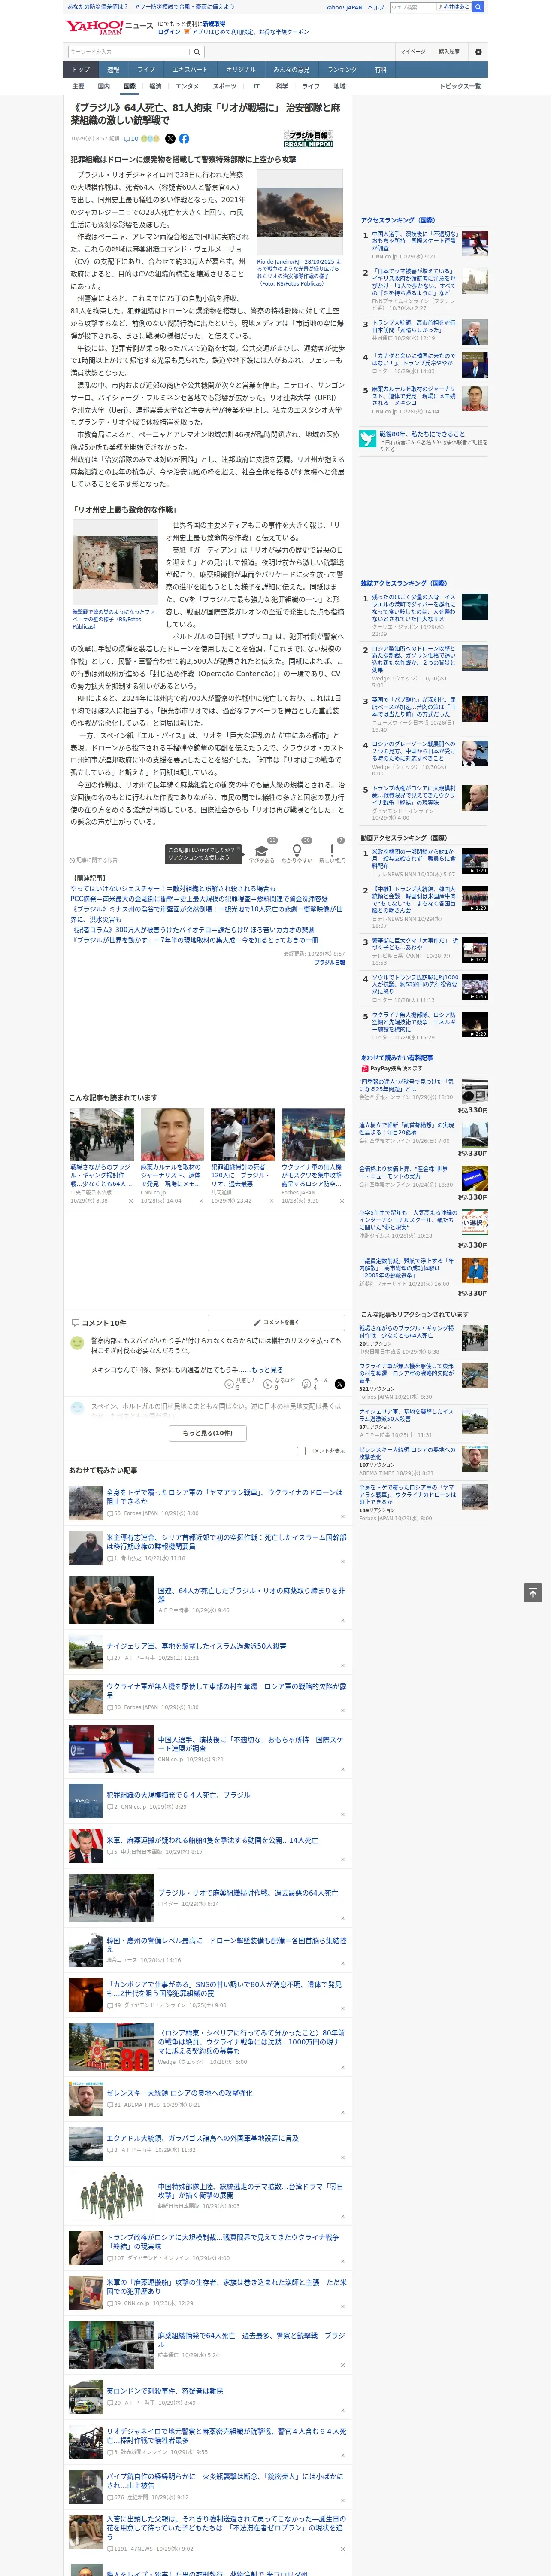This screenshot has height=2576, width=551.
Task: Open related link PCC摘発 article
Action: pyautogui.click(x=199, y=899)
